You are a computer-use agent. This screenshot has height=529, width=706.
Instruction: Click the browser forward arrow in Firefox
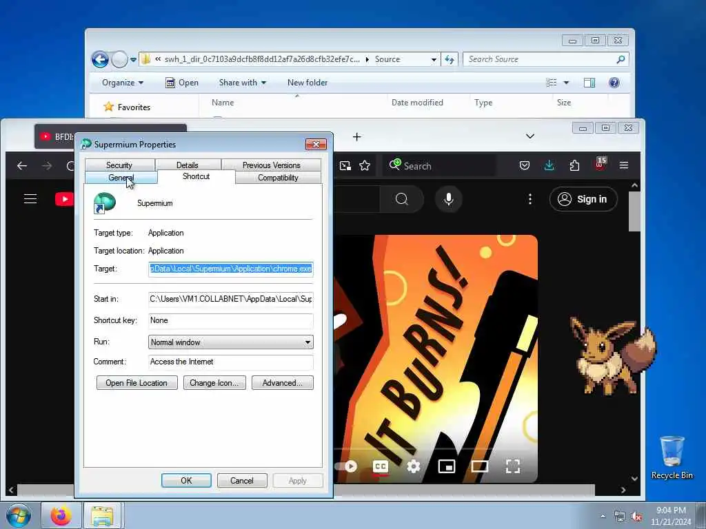pos(47,166)
